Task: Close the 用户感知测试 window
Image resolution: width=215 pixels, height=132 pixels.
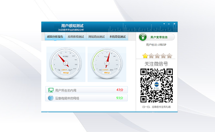Action: [x=174, y=24]
